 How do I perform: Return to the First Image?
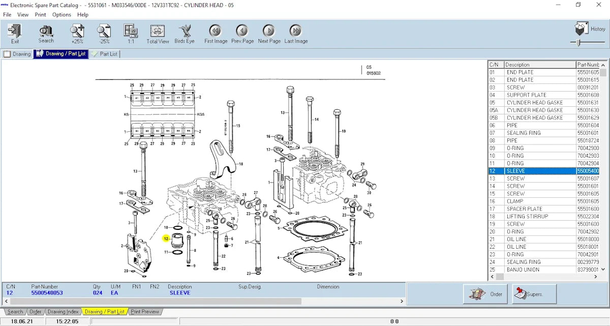click(x=216, y=34)
